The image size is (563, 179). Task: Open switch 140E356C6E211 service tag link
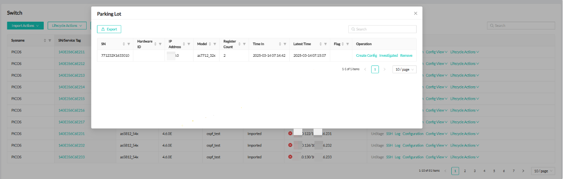tap(71, 52)
